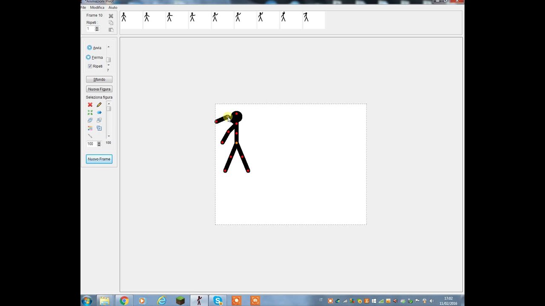Viewport: 545px width, 306px height.
Task: Copy the current frame icon
Action: 111,23
